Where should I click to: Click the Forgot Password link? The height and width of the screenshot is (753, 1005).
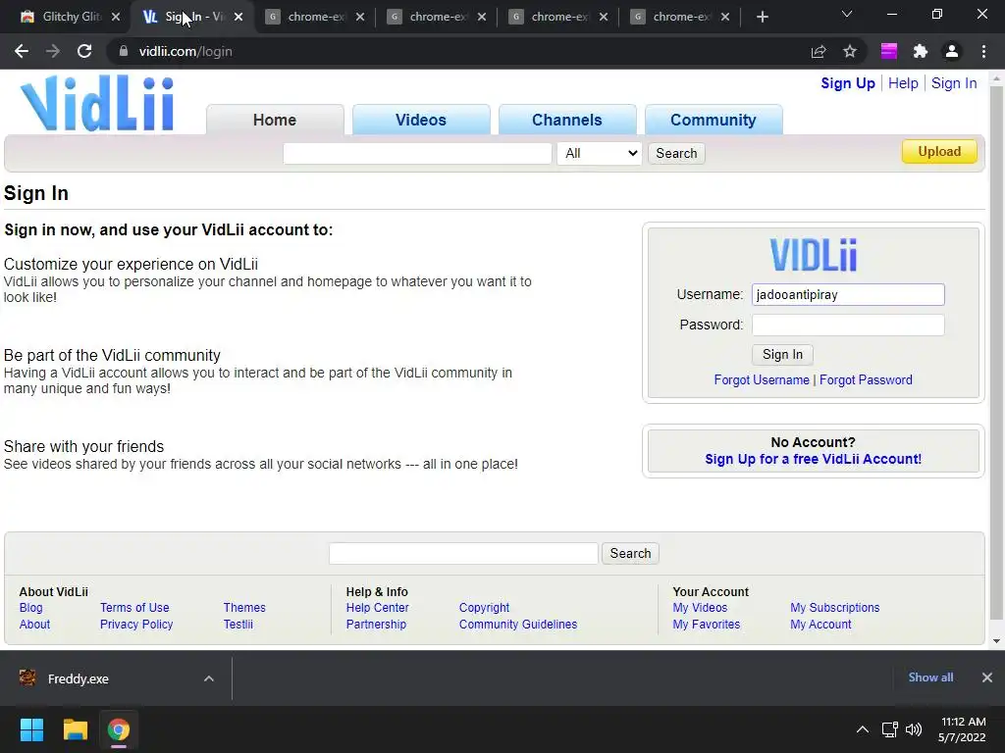pos(866,379)
